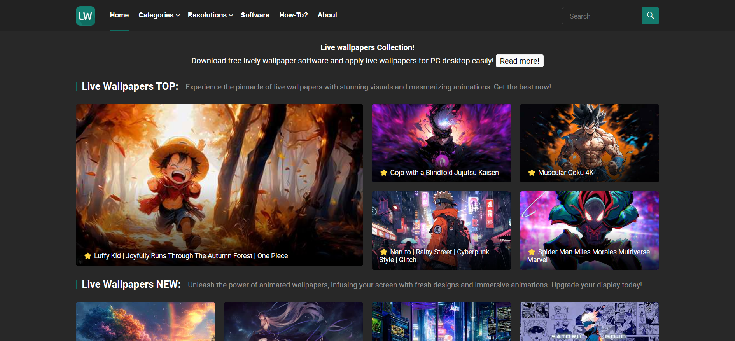Image resolution: width=735 pixels, height=341 pixels.
Task: Open the Software page
Action: (x=255, y=15)
